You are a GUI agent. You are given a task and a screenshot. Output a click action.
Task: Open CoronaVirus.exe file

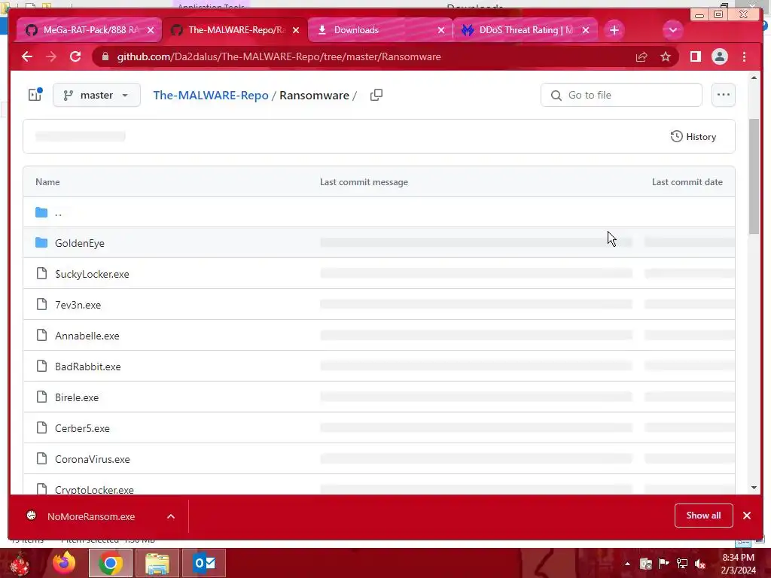(x=93, y=459)
